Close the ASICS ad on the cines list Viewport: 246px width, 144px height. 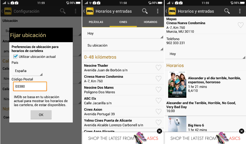pos(159,131)
